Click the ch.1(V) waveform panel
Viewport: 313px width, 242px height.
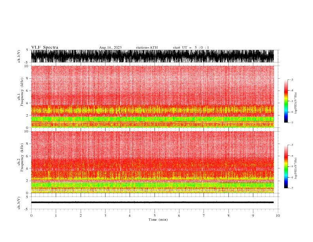[x=153, y=56]
